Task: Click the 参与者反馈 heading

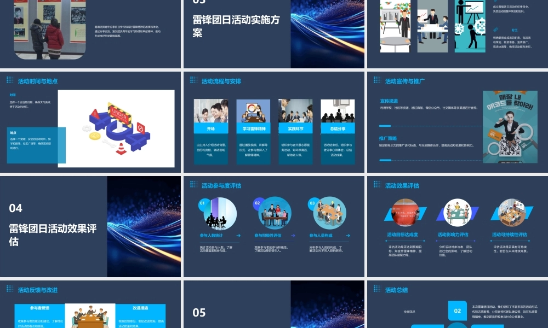Action: pyautogui.click(x=39, y=308)
